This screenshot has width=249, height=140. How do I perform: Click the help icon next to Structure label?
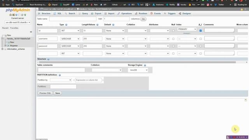point(48,59)
